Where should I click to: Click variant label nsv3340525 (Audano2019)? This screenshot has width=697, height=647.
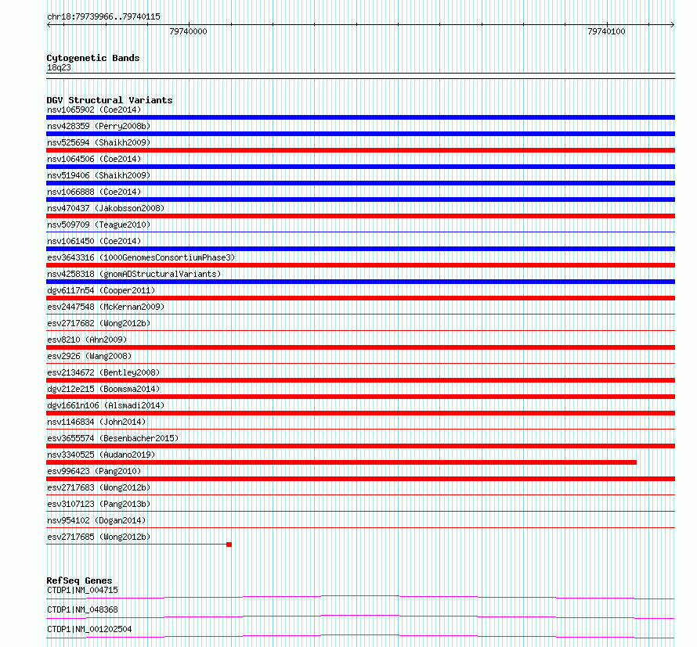click(x=101, y=455)
